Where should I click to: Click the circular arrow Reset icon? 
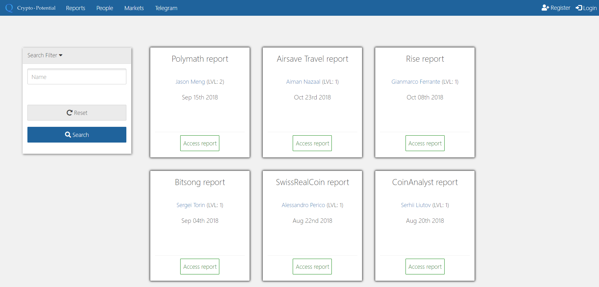tap(70, 113)
